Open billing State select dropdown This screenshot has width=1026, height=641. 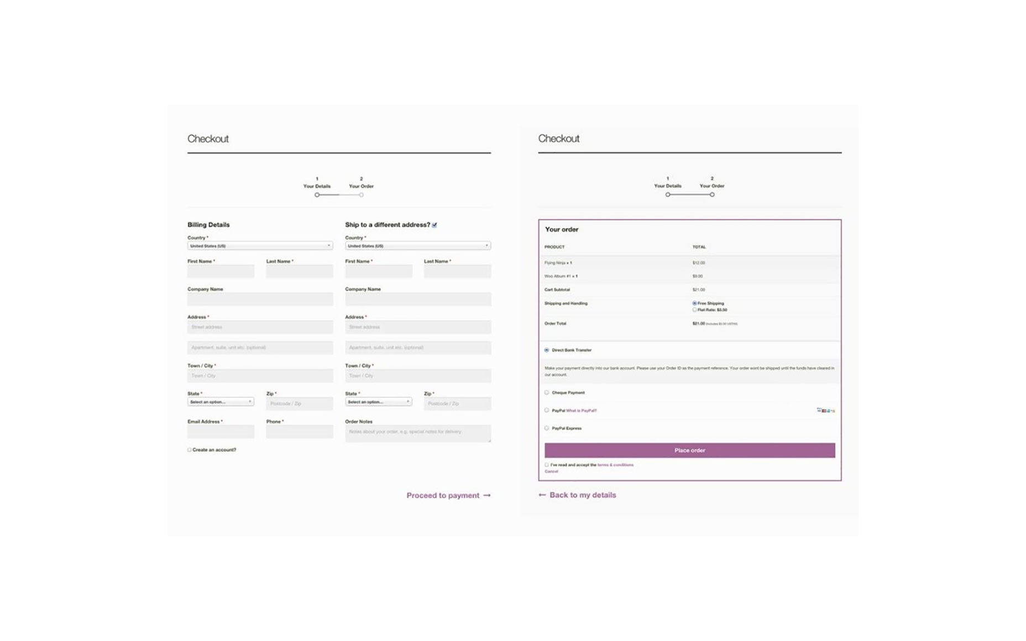(221, 402)
